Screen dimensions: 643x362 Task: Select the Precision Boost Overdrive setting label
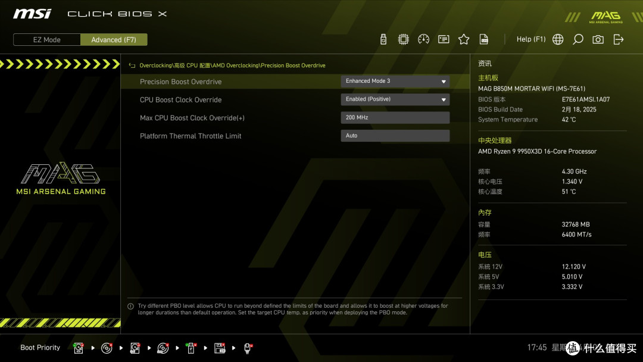click(x=180, y=82)
